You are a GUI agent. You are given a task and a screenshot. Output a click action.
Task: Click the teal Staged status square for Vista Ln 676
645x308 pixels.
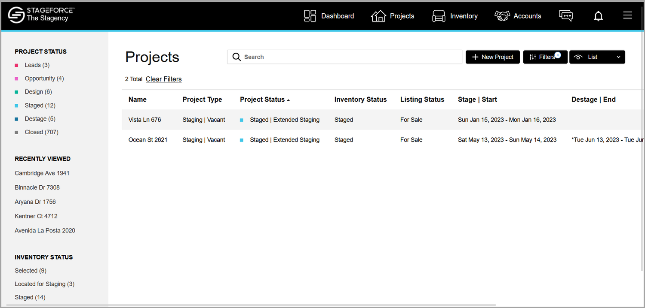coord(242,120)
